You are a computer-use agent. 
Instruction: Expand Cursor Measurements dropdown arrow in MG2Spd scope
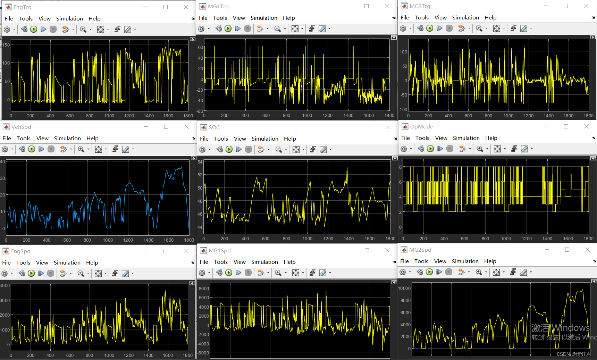[x=531, y=272]
